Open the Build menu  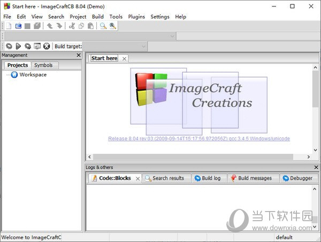pos(97,17)
